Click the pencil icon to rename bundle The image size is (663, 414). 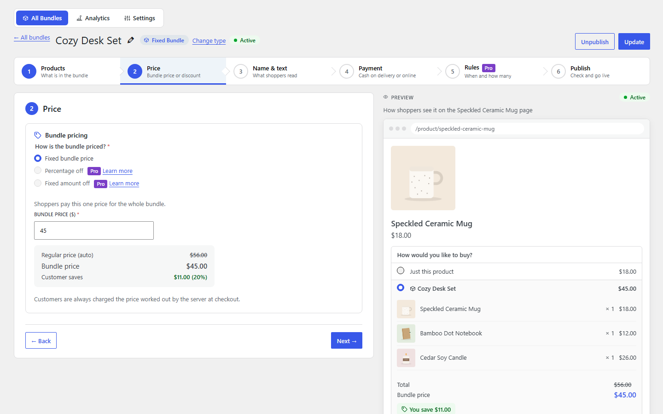(131, 40)
